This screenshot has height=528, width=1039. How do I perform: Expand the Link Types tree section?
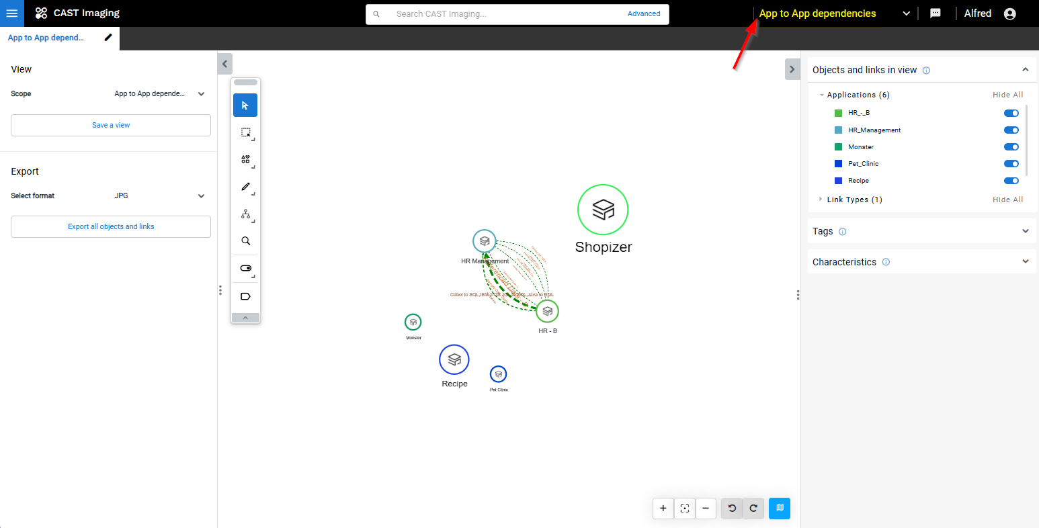[821, 200]
